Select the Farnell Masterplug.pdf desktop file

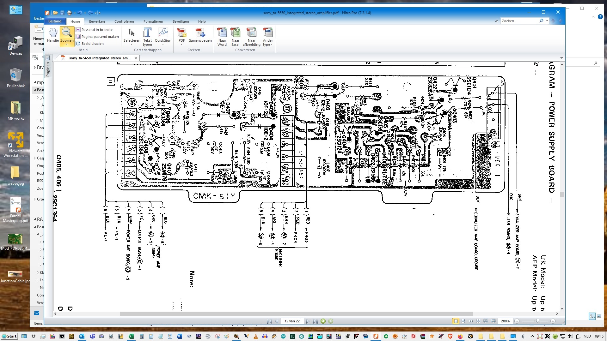tap(15, 210)
